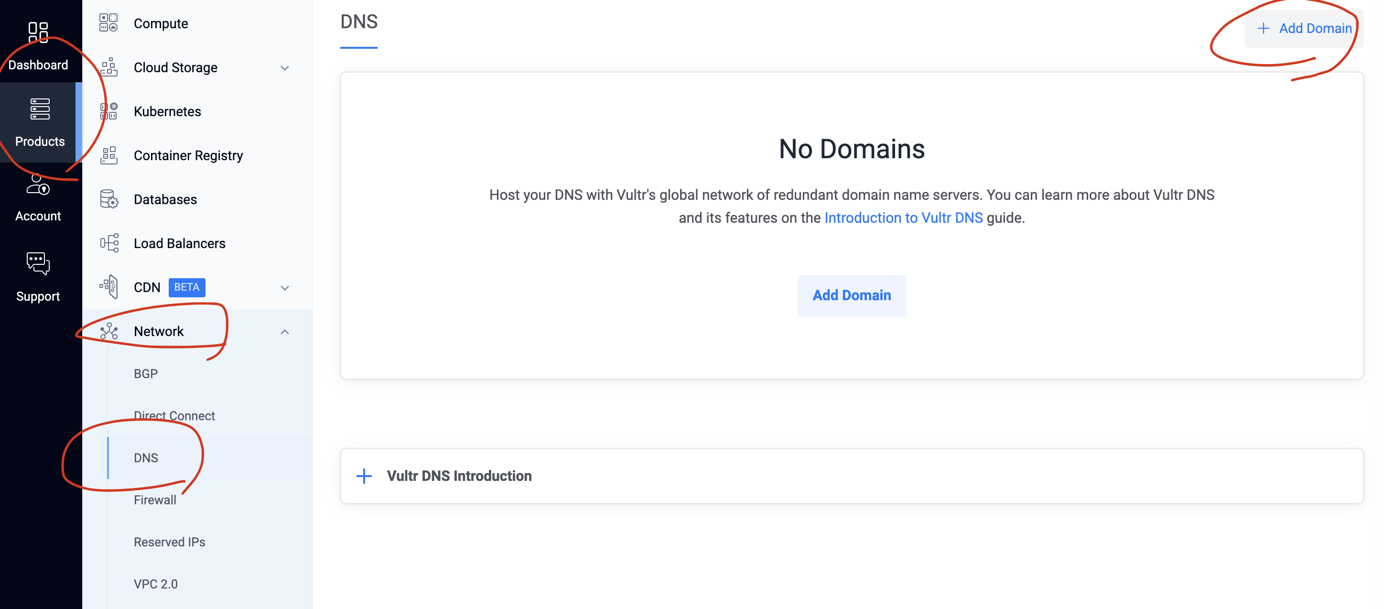The height and width of the screenshot is (609, 1384).
Task: Click the Container Registry icon
Action: click(108, 155)
